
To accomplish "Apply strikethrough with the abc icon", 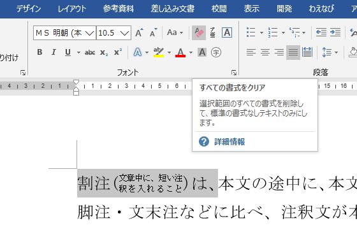I will (90, 52).
